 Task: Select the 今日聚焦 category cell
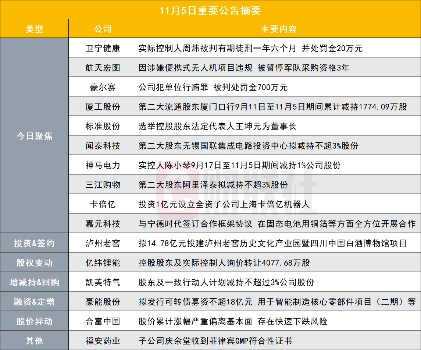pyautogui.click(x=34, y=136)
